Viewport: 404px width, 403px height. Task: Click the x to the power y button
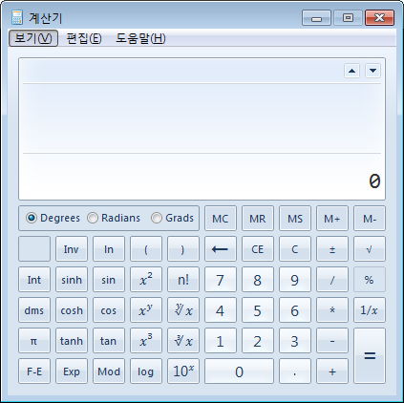pos(146,310)
